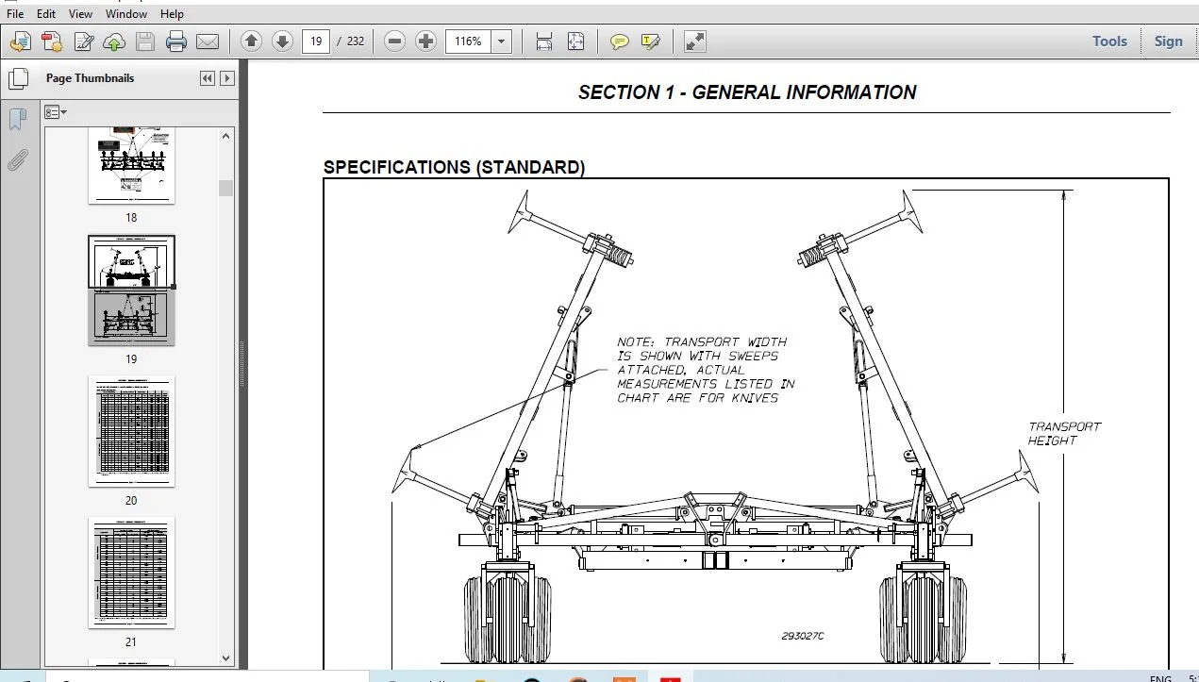Click the fit width scrolling icon
Viewport: 1199px width, 682px height.
[544, 42]
